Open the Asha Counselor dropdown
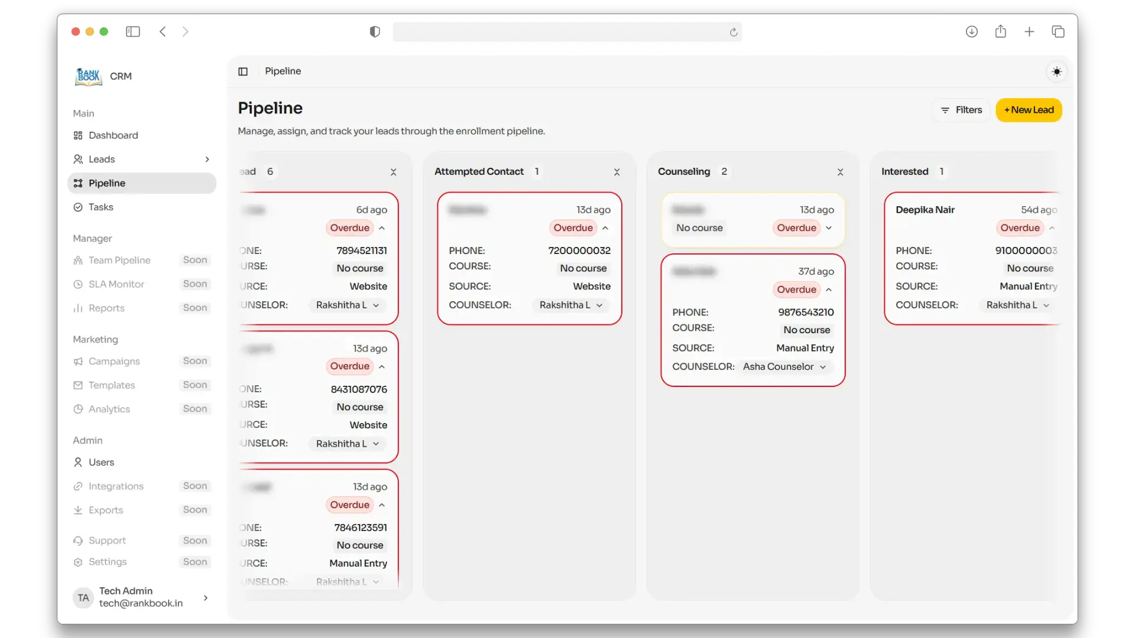 [784, 367]
